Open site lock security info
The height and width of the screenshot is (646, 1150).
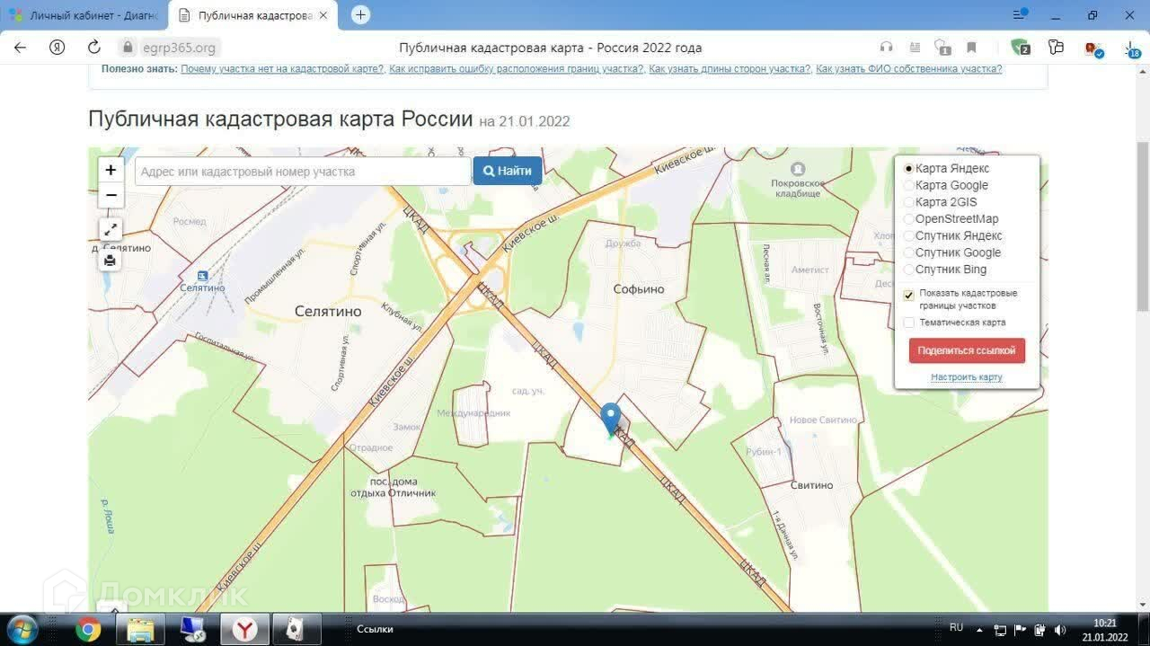(x=128, y=48)
